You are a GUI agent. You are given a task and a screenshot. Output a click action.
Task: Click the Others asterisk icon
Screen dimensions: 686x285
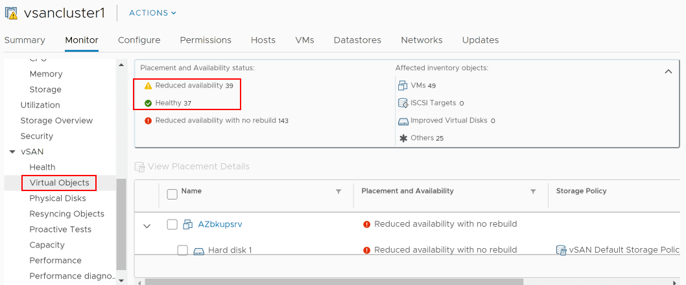[x=403, y=138]
